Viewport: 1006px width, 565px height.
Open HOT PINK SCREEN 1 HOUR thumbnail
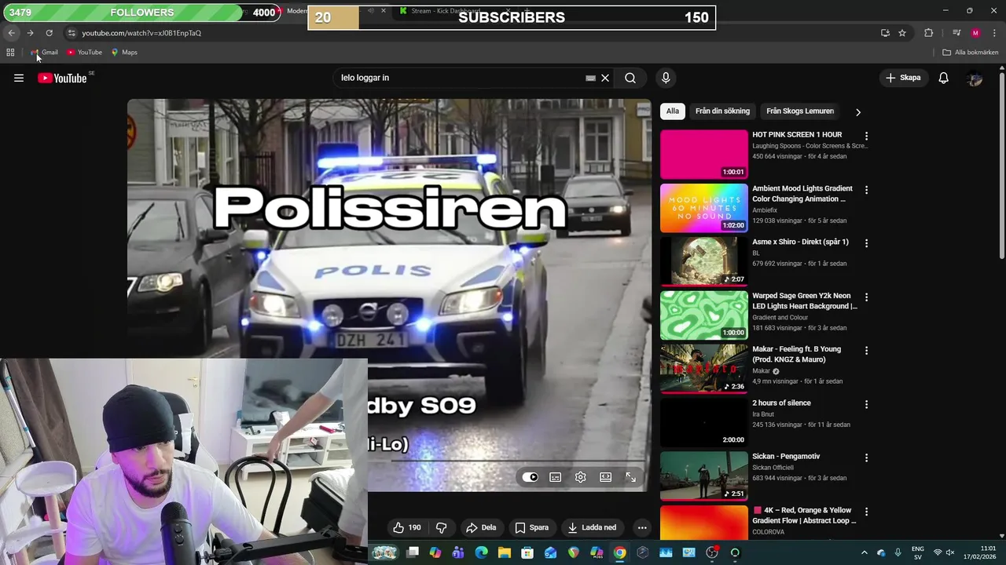(x=704, y=155)
